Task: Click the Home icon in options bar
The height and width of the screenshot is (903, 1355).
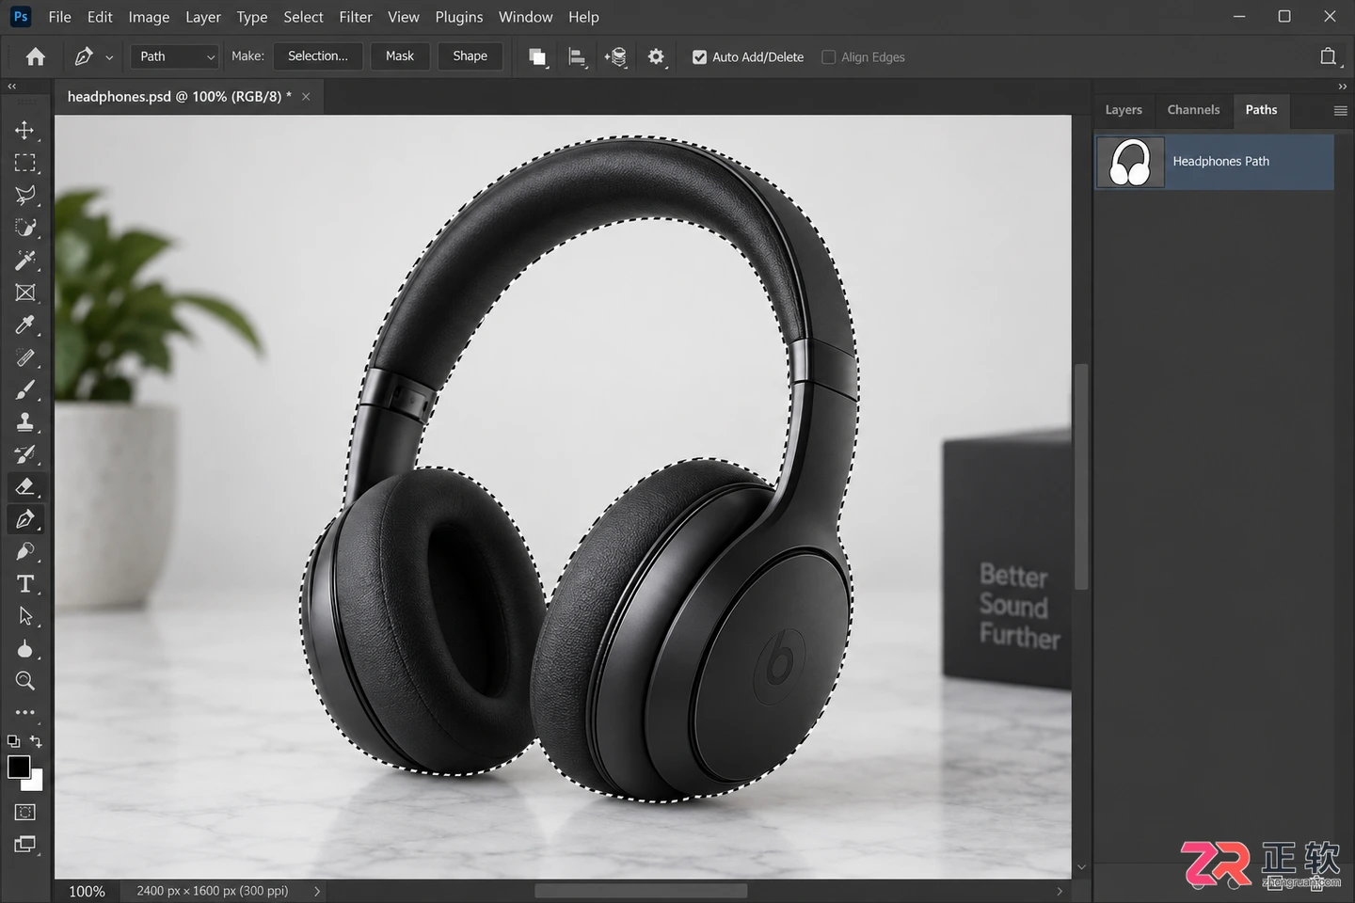Action: (x=36, y=56)
